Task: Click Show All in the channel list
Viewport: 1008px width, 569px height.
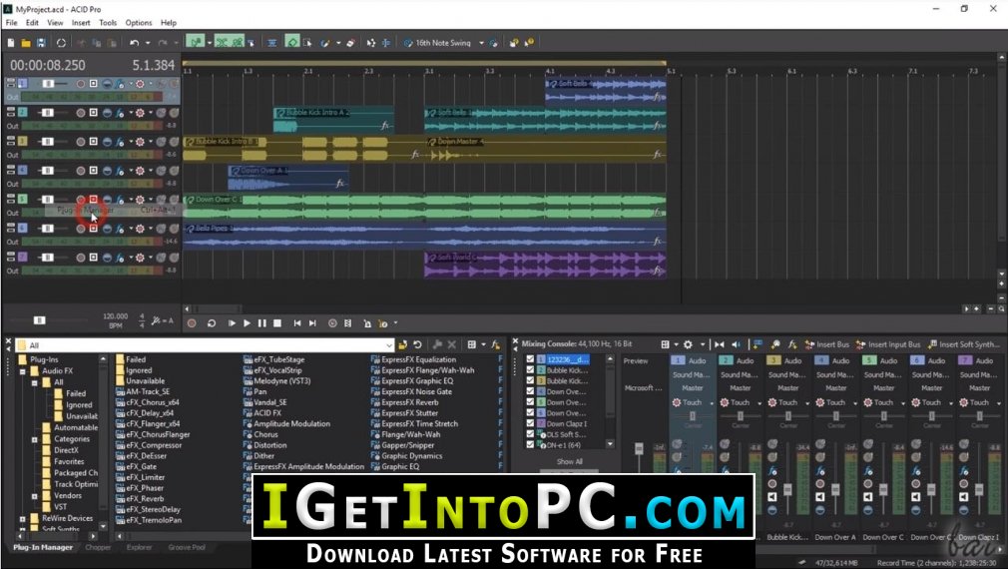Action: point(570,461)
